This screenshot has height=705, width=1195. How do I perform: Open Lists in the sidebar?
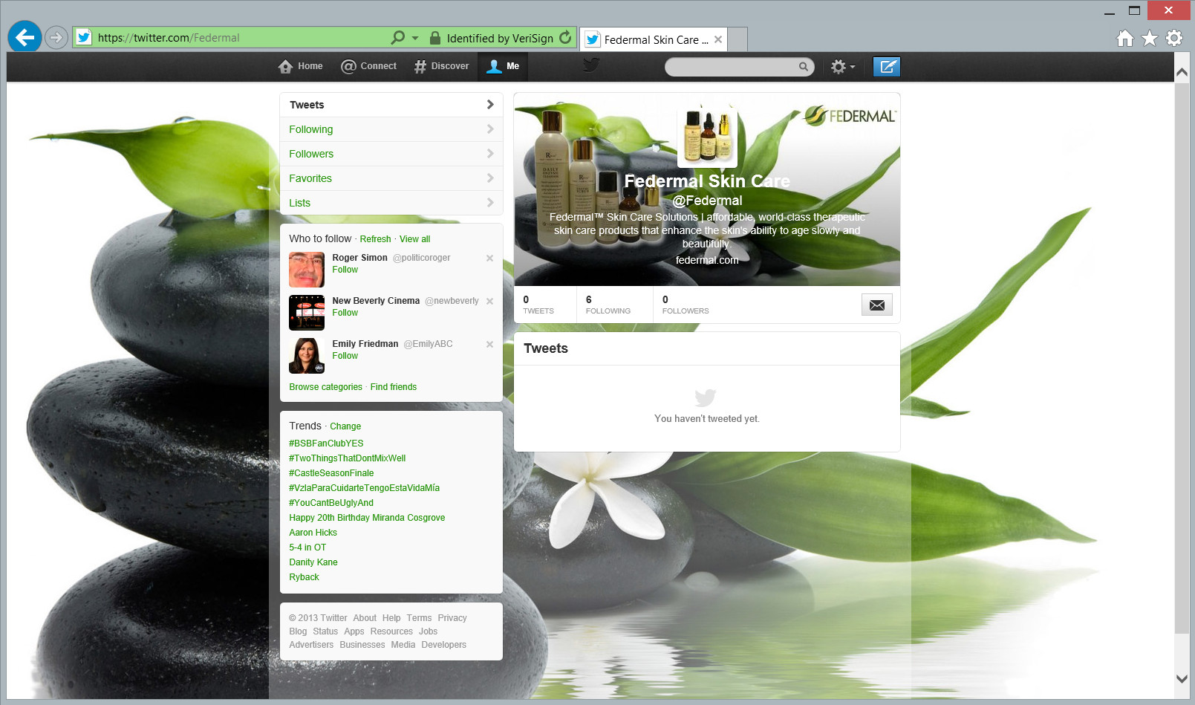tap(391, 203)
